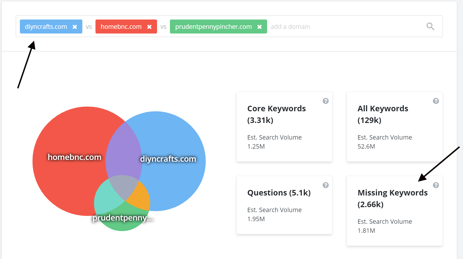This screenshot has height=259, width=463.
Task: Open Core Keywords (3.31k) card
Action: [x=284, y=127]
